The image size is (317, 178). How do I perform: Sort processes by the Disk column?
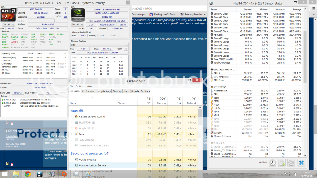point(175,101)
